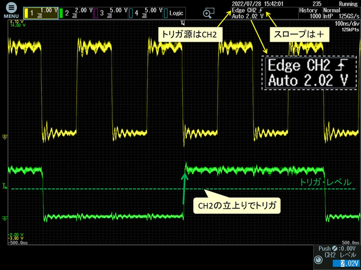Screen dimensions: 361x270
Task: Click the date and time 2022/07/28
Action: pyautogui.click(x=257, y=4)
